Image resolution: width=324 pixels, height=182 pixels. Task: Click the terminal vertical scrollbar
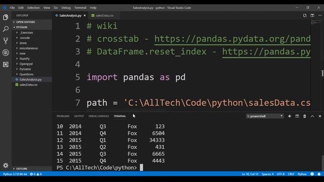click(x=322, y=163)
